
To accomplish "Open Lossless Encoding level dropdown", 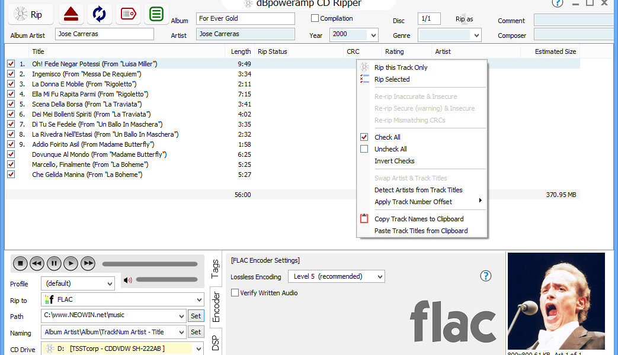I will click(380, 276).
